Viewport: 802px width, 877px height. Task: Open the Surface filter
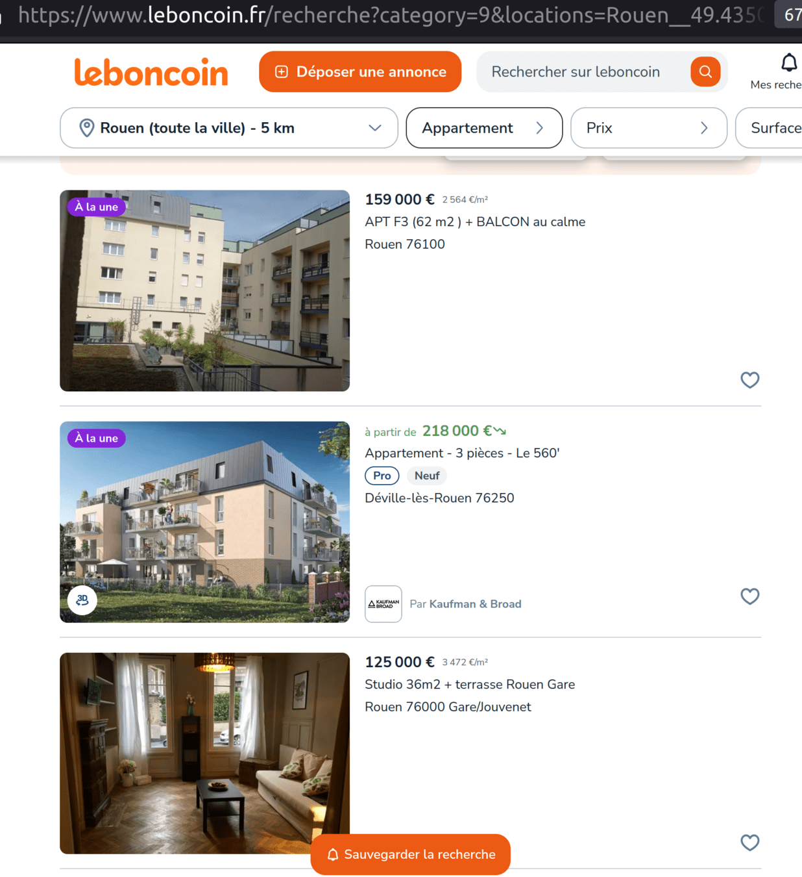[769, 128]
